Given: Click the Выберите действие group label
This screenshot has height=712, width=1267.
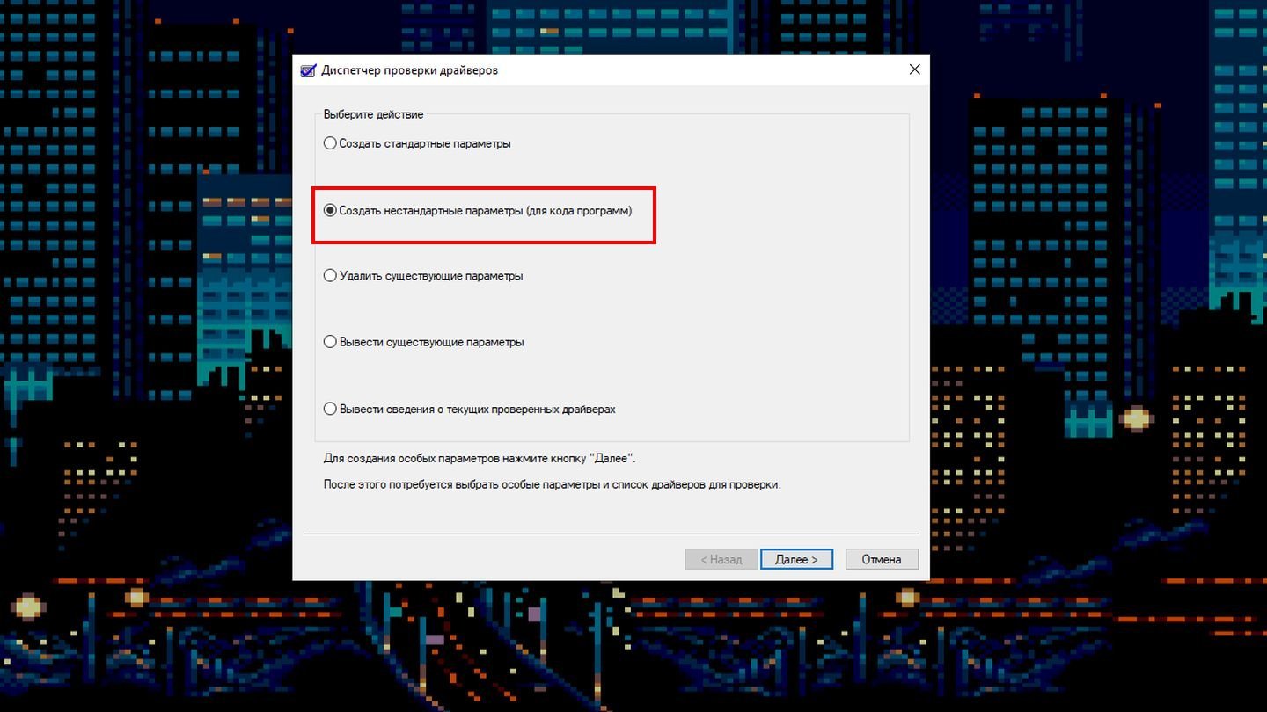Looking at the screenshot, I should point(373,114).
